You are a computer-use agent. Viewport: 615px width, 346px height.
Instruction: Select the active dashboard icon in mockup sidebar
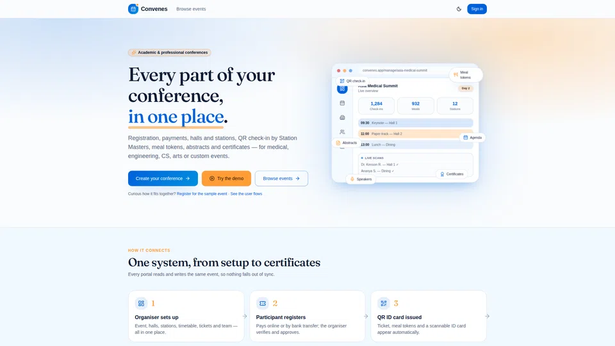tap(342, 89)
